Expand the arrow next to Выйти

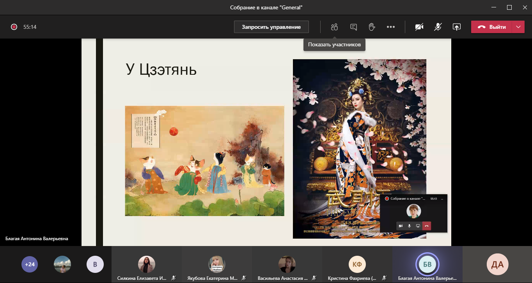click(518, 27)
